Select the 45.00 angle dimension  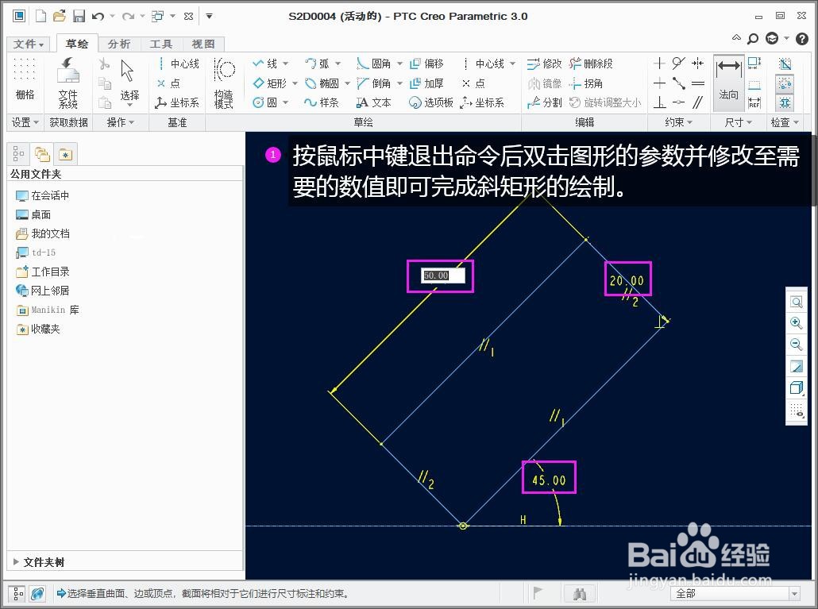coord(549,480)
